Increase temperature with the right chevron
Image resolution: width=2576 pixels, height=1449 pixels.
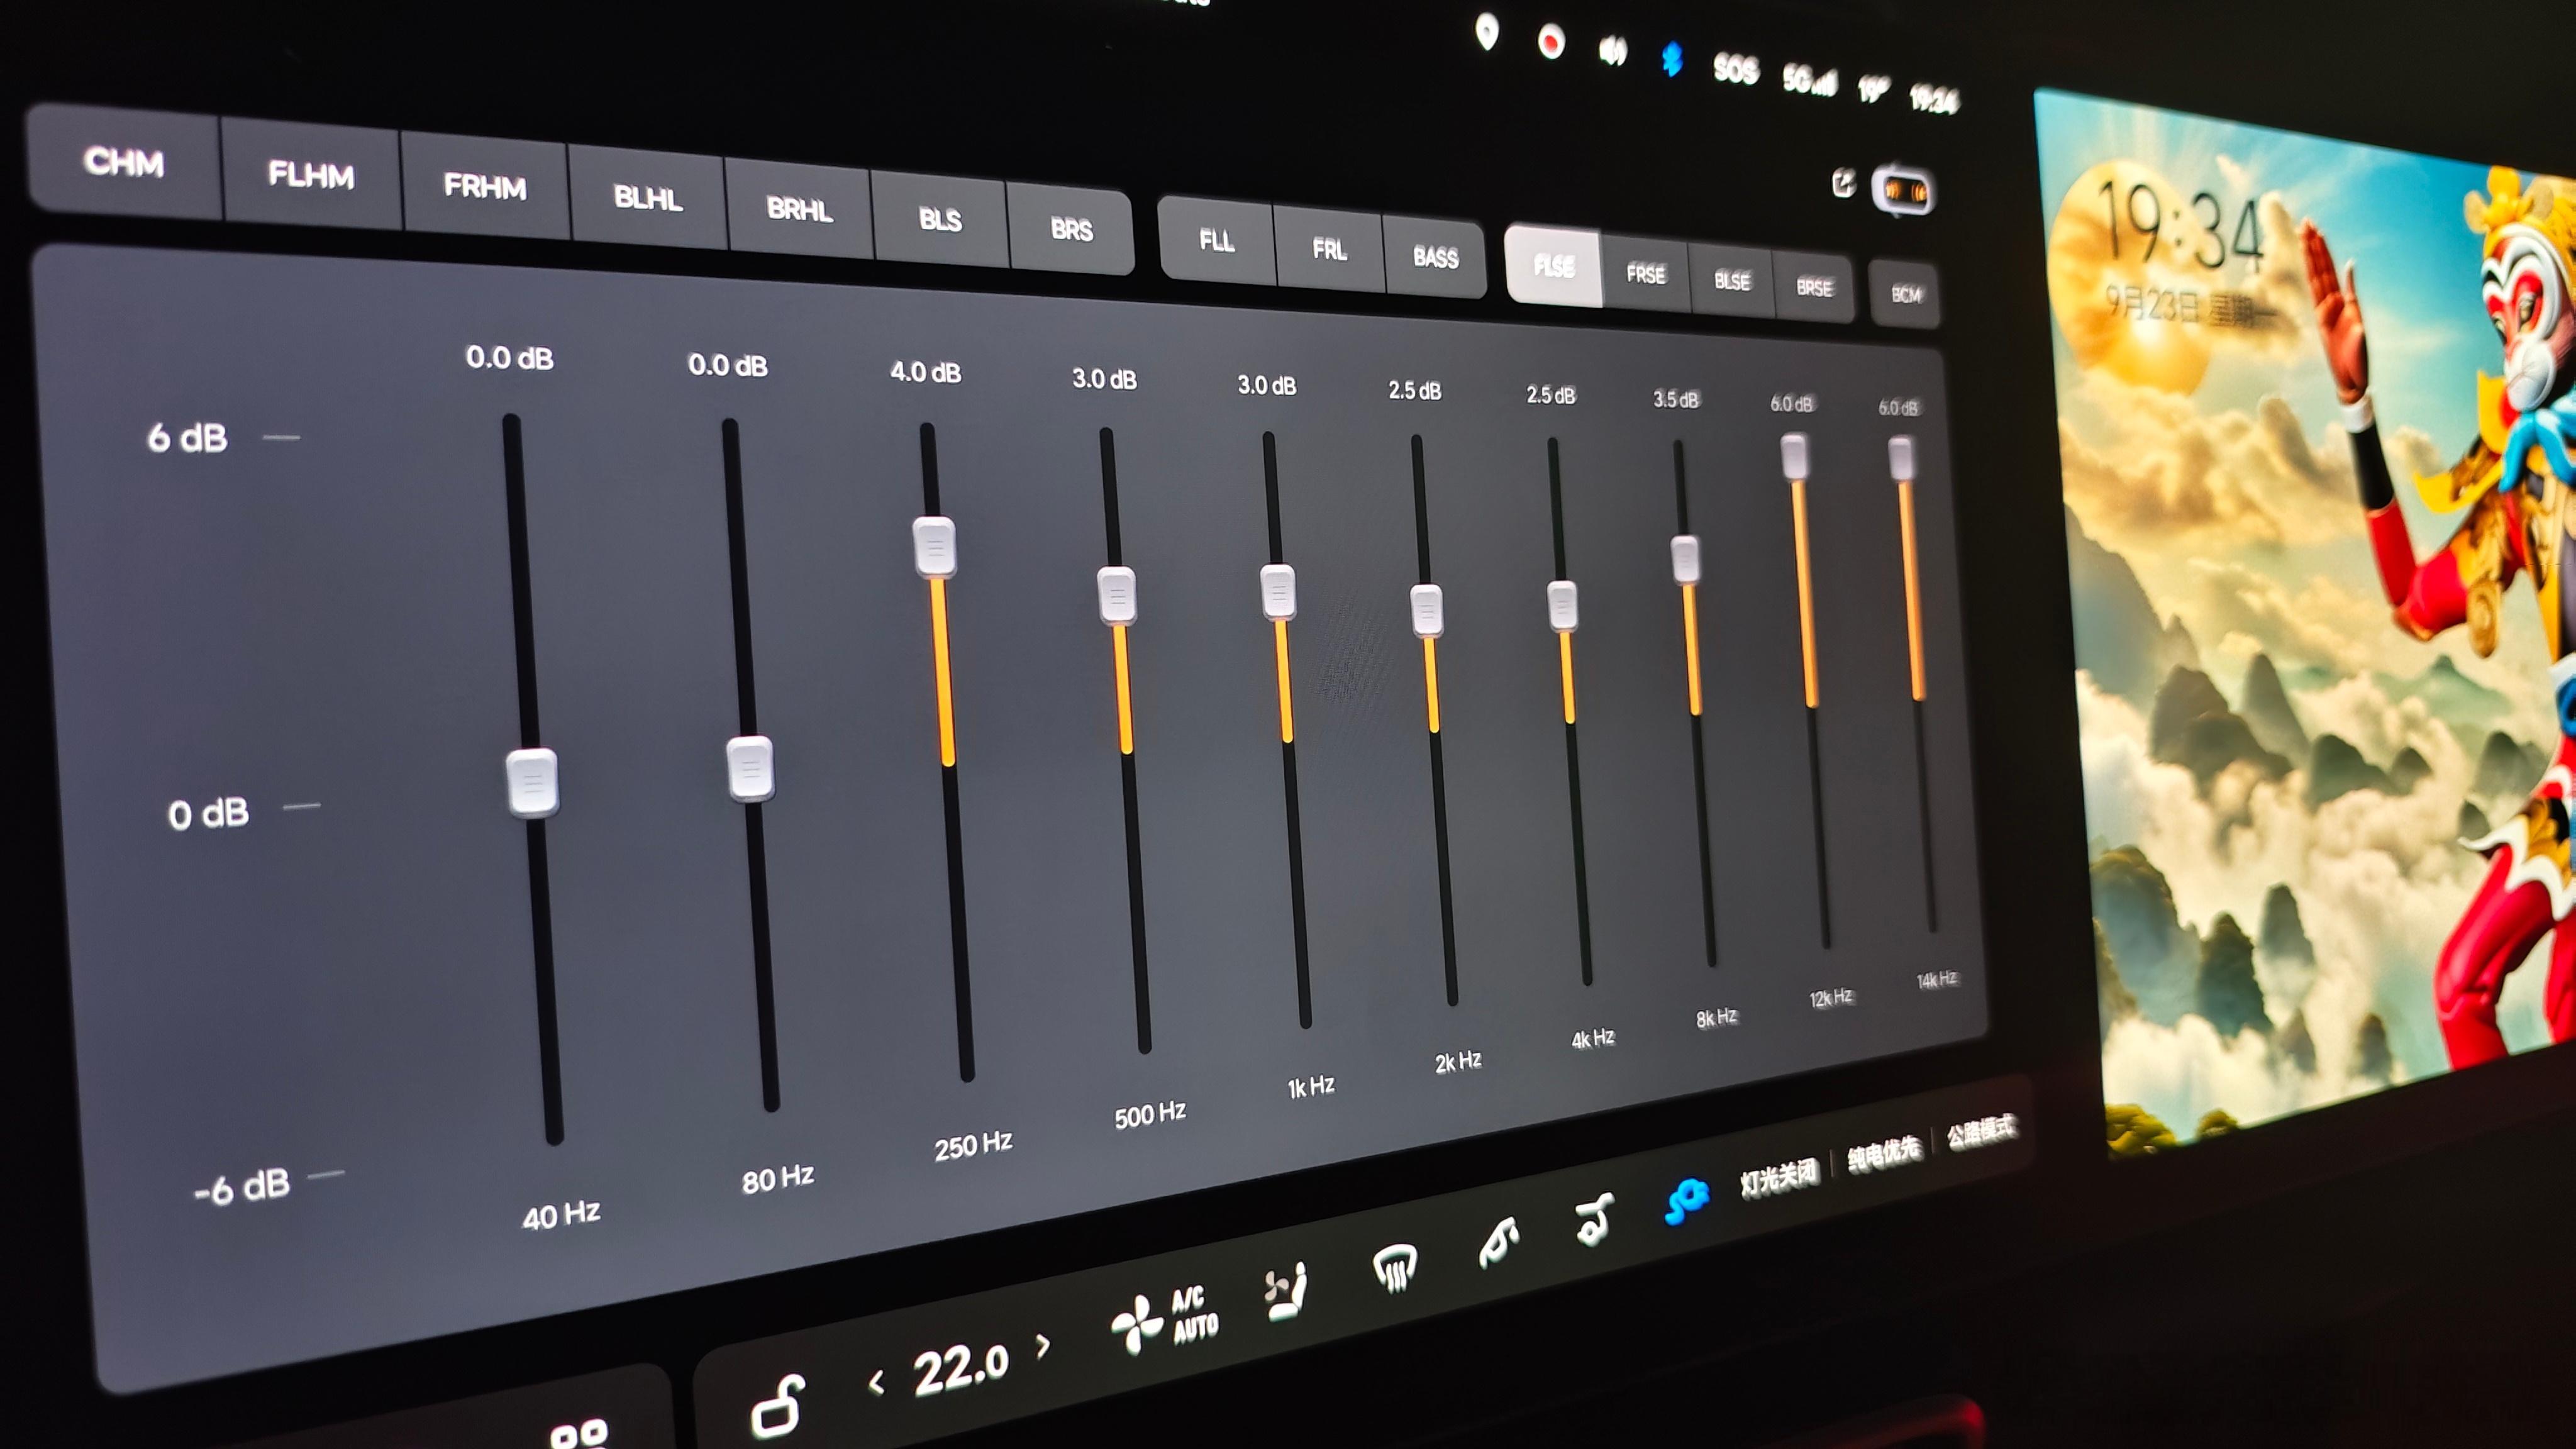pyautogui.click(x=1043, y=1345)
